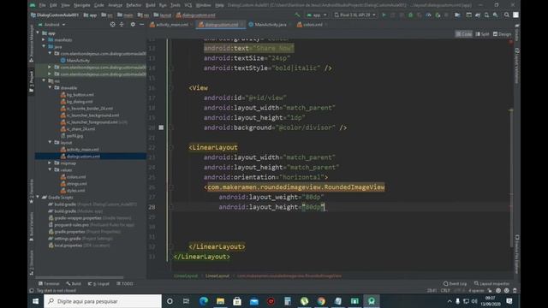The height and width of the screenshot is (308, 548).
Task: Open the Layout Inspector
Action: tap(491, 283)
